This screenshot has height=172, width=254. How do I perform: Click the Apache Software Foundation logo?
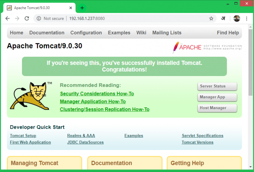(207, 47)
